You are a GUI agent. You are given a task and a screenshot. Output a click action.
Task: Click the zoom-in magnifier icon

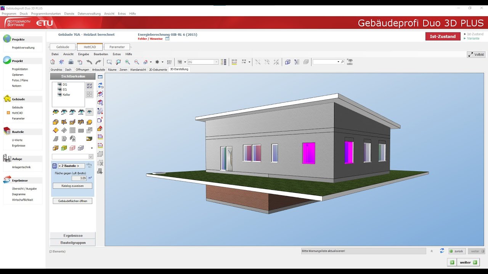tap(127, 62)
